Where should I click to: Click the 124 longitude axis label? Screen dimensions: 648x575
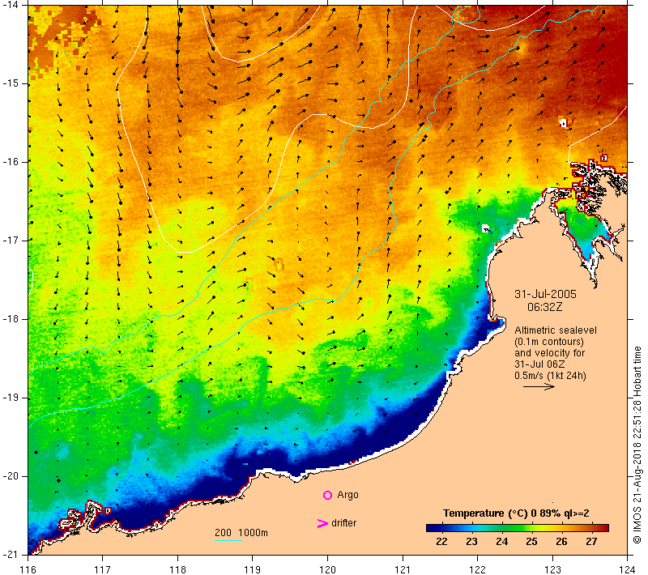(x=628, y=569)
